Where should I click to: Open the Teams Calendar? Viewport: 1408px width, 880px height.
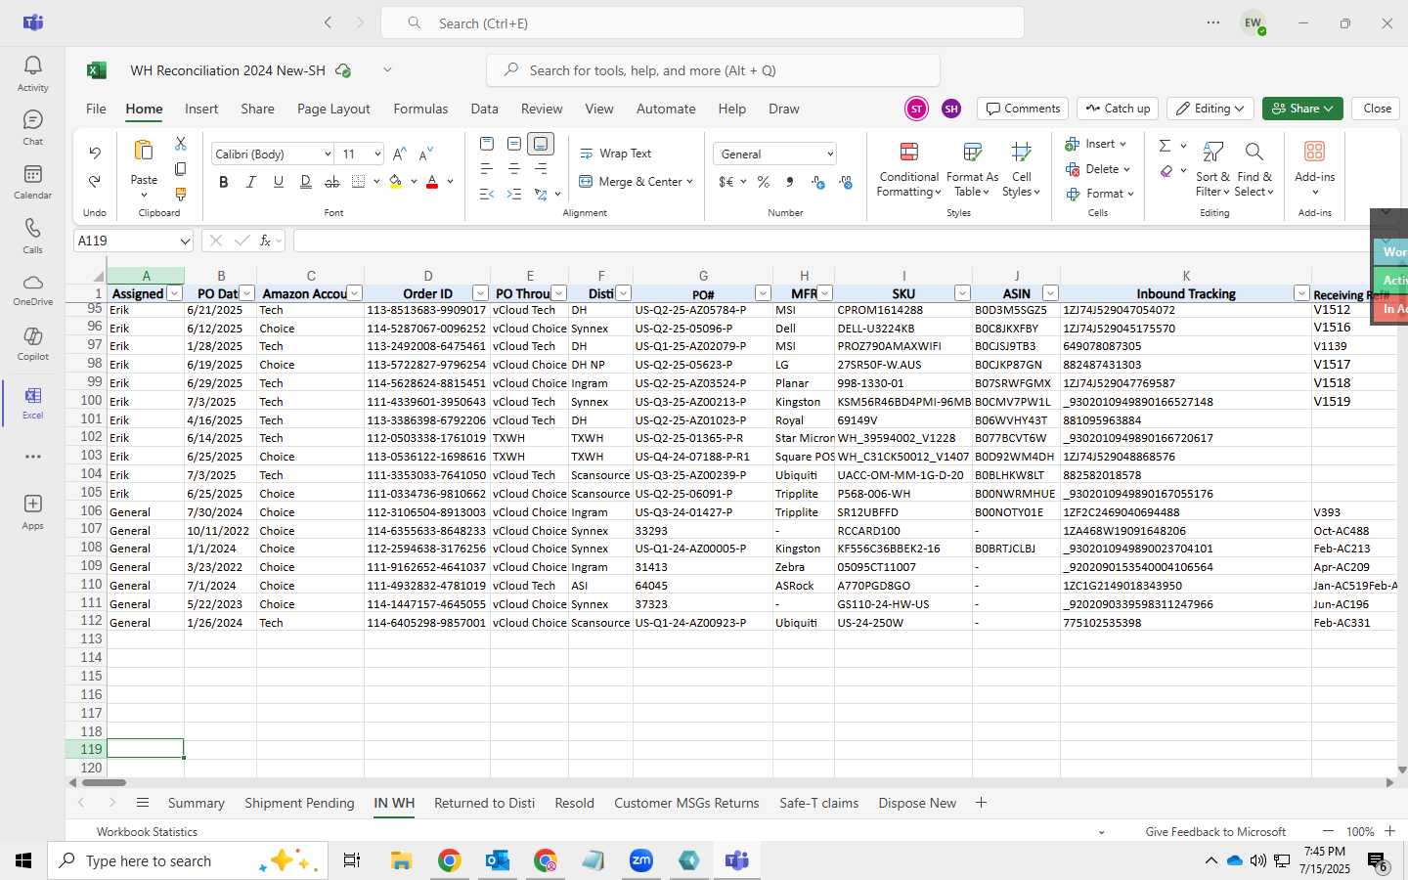[32, 181]
